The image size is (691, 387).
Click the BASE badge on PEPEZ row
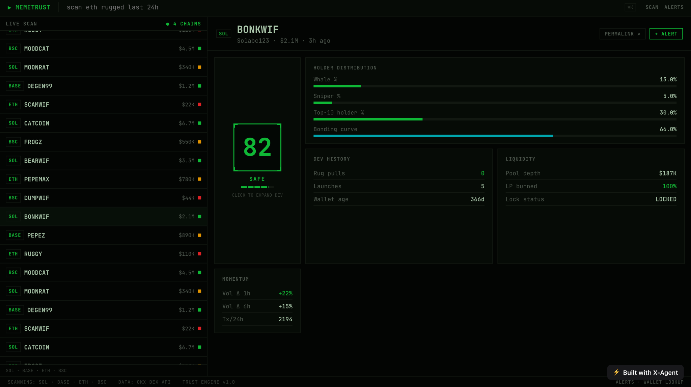15,235
